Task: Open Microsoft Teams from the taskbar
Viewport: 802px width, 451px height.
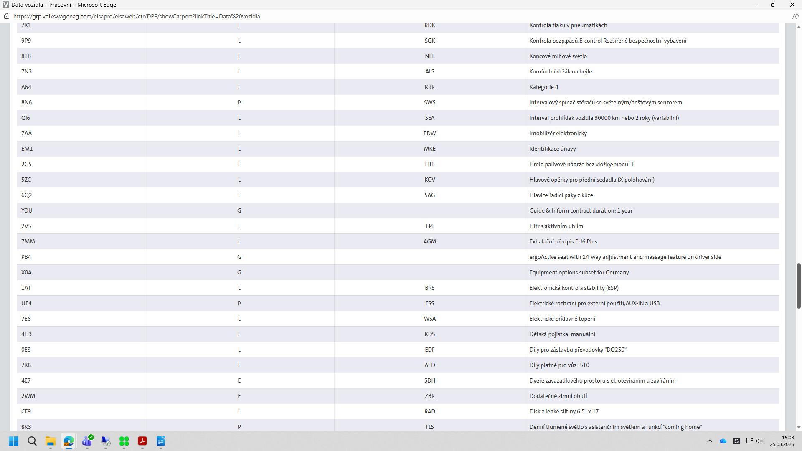Action: [87, 441]
